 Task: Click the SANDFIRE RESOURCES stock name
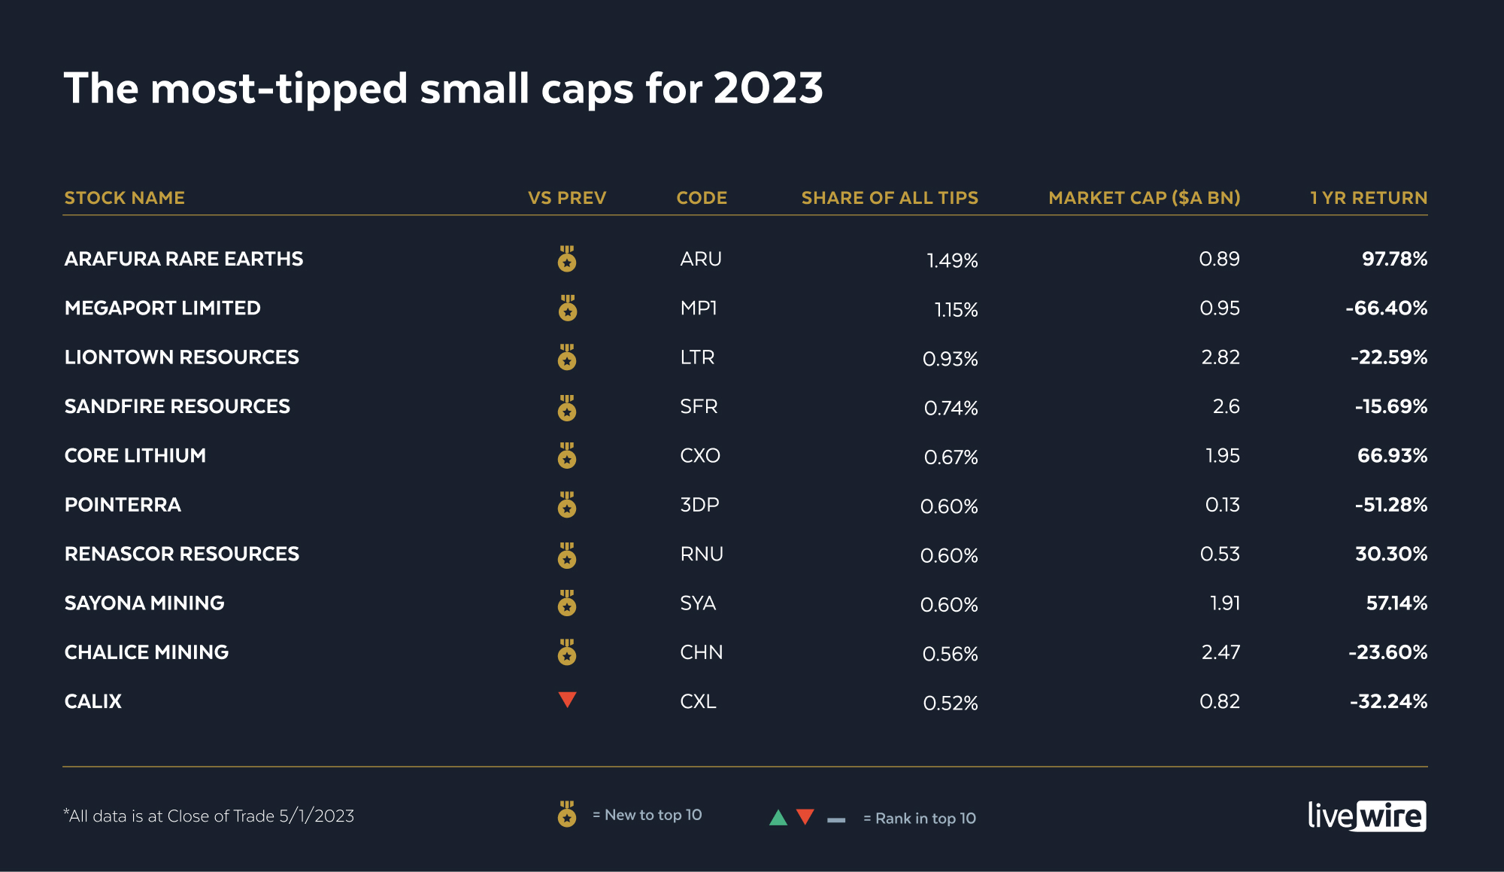tap(177, 406)
